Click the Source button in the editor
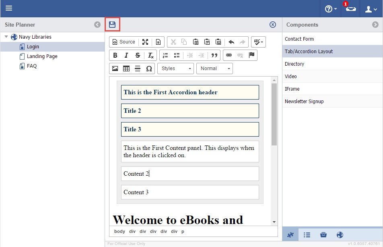This screenshot has height=247, width=383. 124,42
